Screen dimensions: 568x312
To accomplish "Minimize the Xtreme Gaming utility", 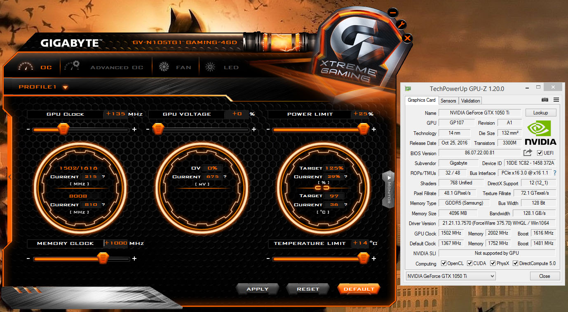I will tap(392, 13).
